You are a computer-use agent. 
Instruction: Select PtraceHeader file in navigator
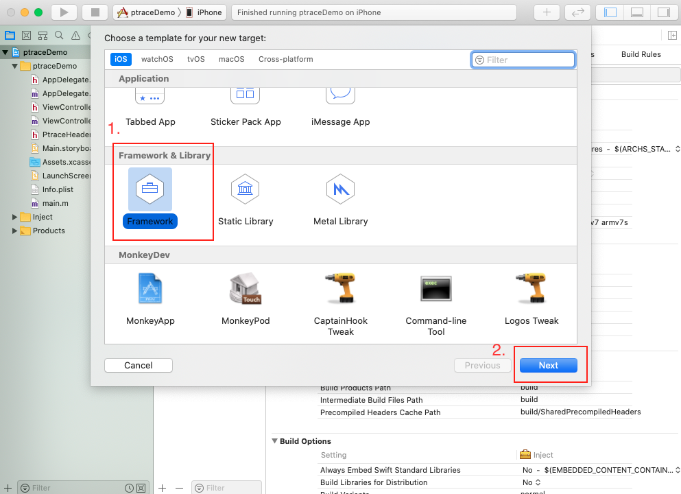point(61,134)
